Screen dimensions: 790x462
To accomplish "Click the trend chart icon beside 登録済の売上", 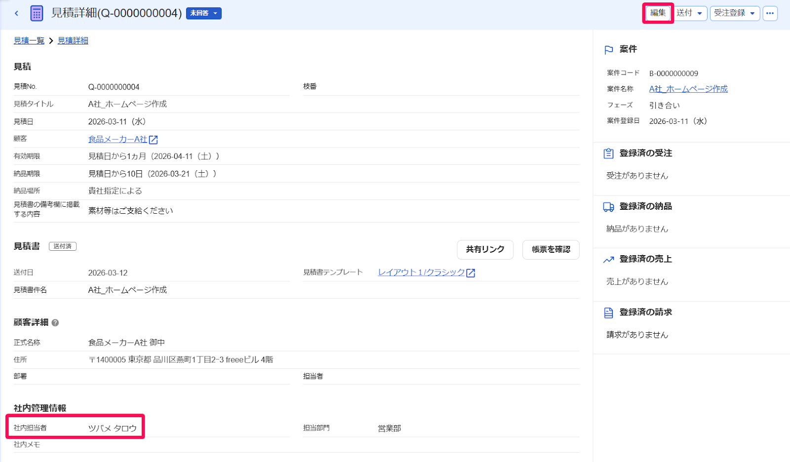I will tap(609, 260).
